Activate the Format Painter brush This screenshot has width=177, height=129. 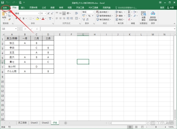coord(9,19)
